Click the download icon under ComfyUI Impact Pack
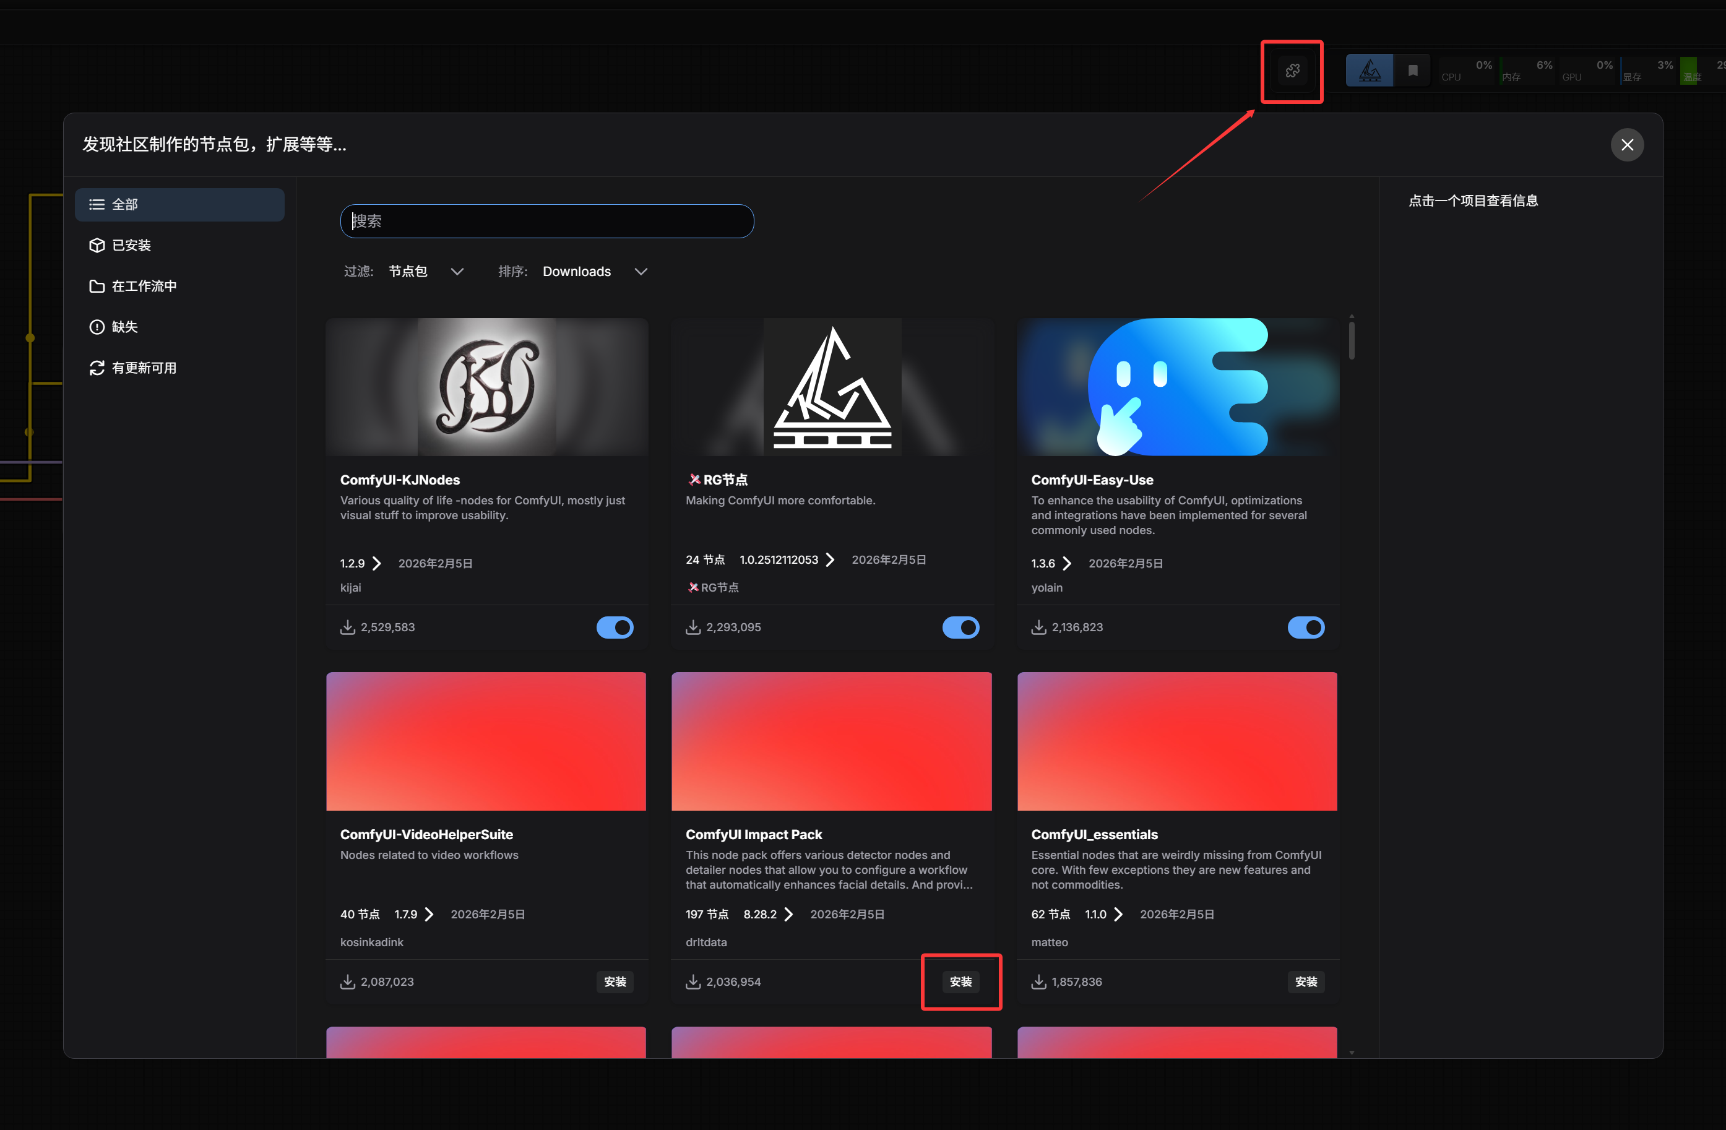Screen dimensions: 1726x1130 click(x=693, y=982)
